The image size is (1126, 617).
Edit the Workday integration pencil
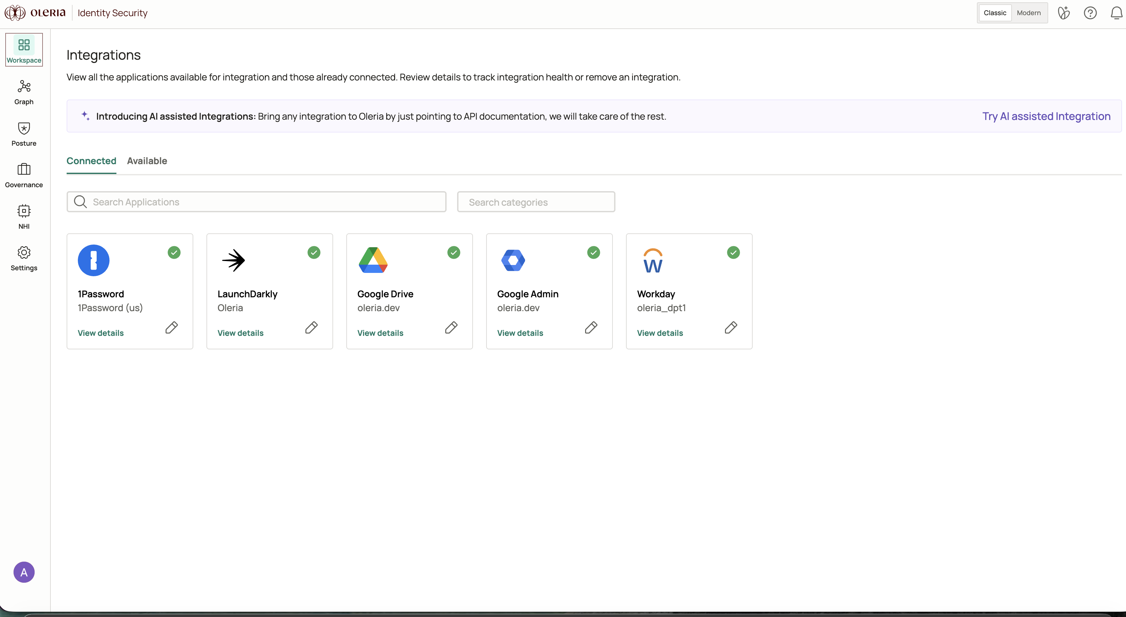click(731, 328)
